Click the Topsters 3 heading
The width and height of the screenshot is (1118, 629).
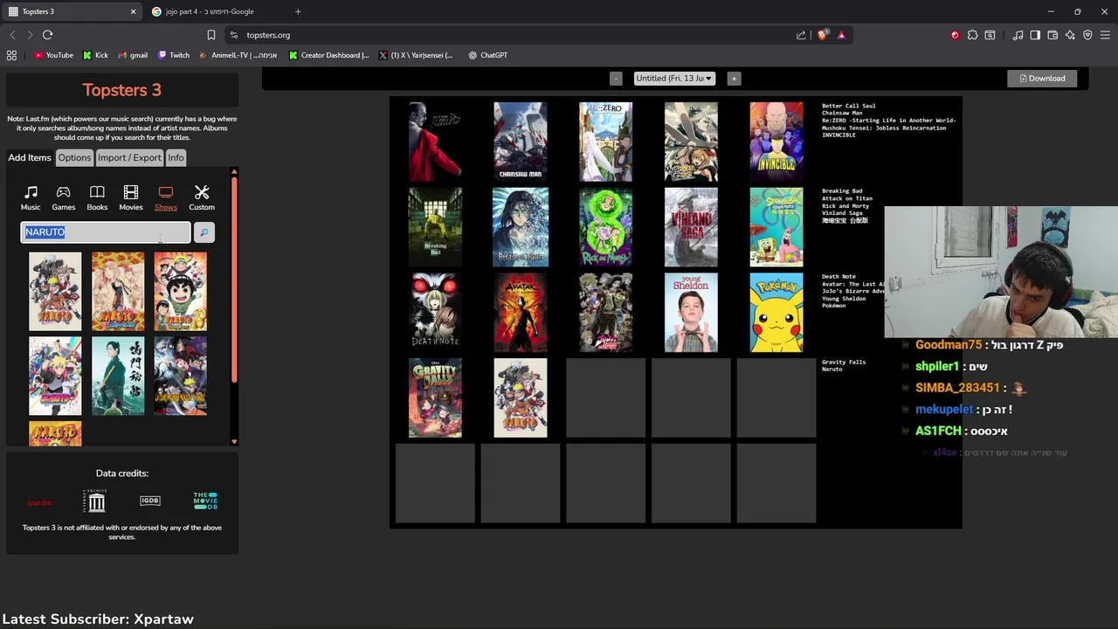tap(121, 90)
